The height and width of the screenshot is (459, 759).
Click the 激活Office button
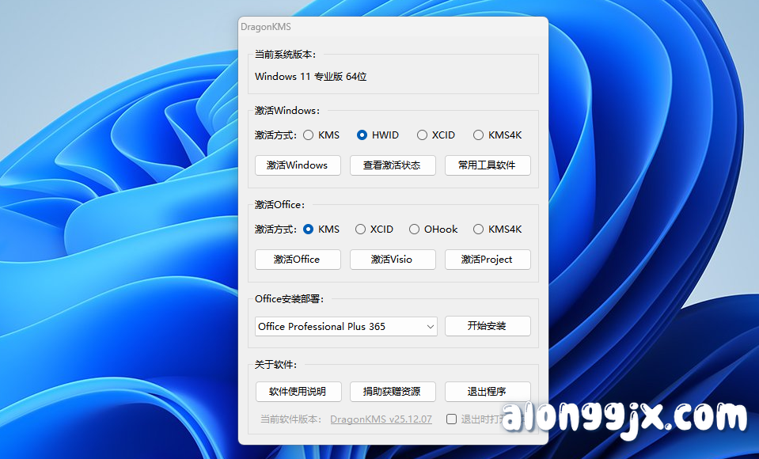tap(298, 259)
